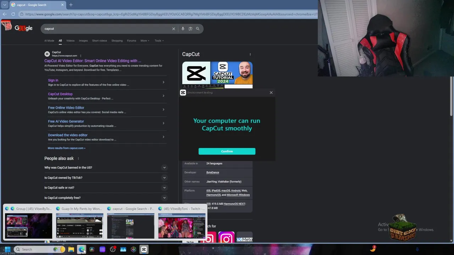The image size is (454, 255).
Task: Click the rainbow power icon in taskbar
Action: pyautogui.click(x=133, y=249)
